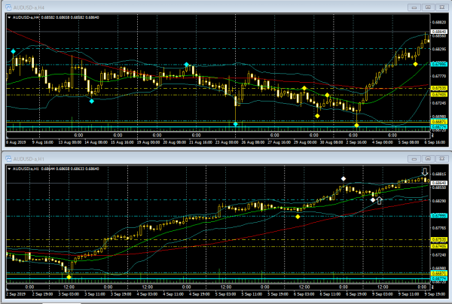Click yellow 0.67405 price tag in H4 chart
452x304 pixels.
439,94
